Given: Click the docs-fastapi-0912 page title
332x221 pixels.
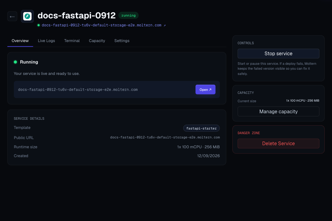Looking at the screenshot, I should point(77,15).
